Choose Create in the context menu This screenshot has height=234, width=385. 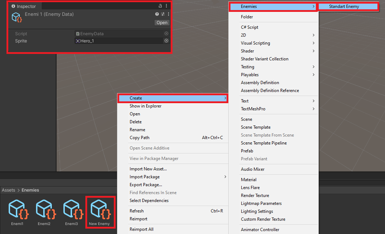click(x=173, y=98)
